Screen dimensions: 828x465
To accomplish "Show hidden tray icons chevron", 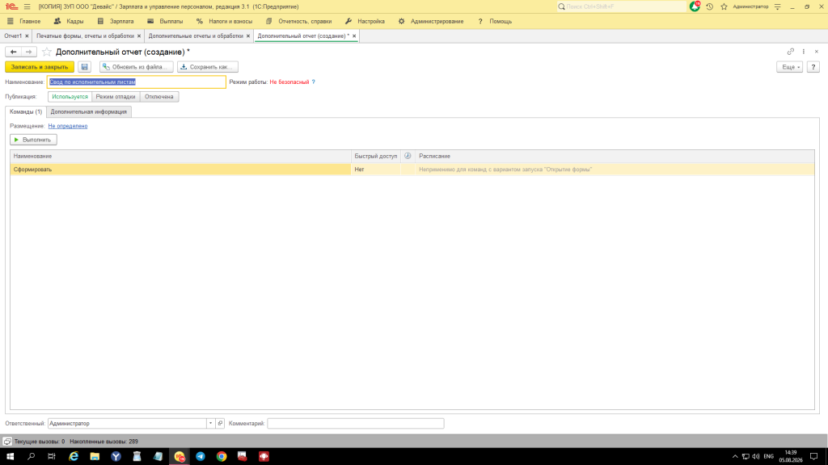I will coord(734,457).
